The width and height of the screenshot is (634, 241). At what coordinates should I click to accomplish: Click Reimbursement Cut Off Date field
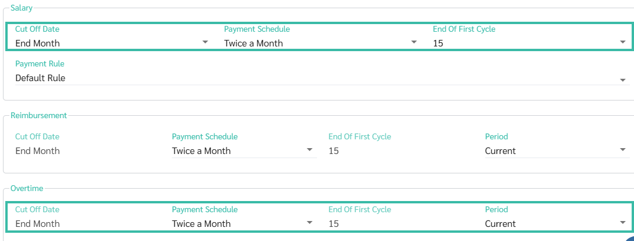click(x=38, y=151)
